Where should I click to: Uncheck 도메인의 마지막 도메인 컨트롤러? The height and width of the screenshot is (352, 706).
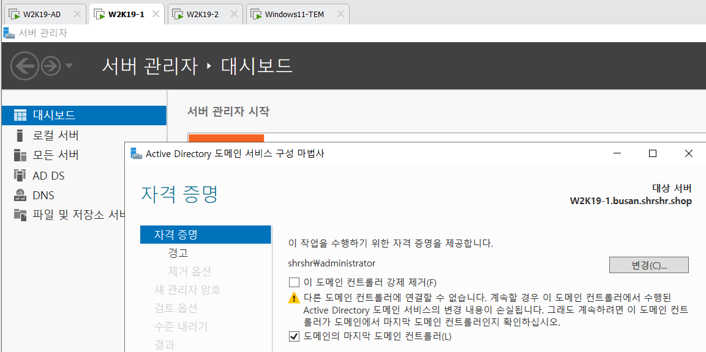pyautogui.click(x=294, y=336)
